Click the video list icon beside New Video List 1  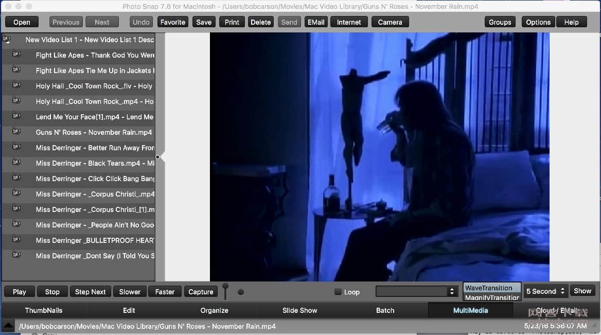(7, 39)
